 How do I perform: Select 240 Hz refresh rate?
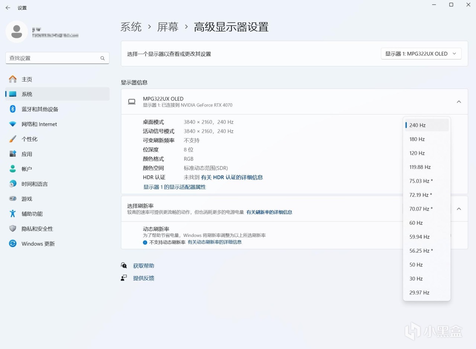(427, 125)
